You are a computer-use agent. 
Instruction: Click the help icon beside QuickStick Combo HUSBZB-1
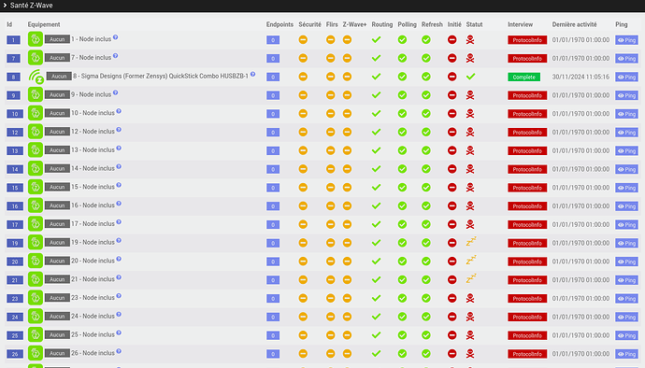coord(253,75)
